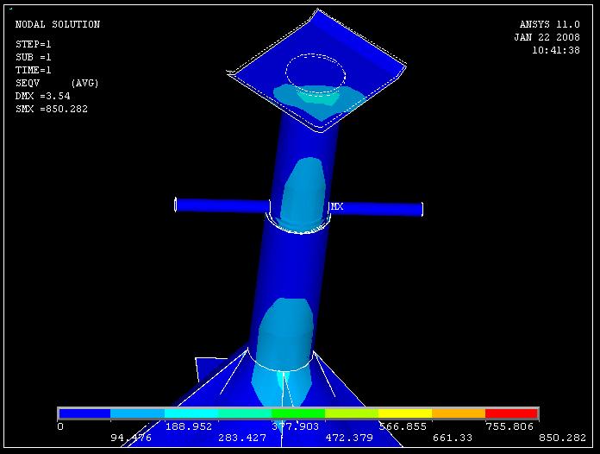Click the ANSYS 11.0 version text
Image resolution: width=600 pixels, height=454 pixels.
(549, 24)
